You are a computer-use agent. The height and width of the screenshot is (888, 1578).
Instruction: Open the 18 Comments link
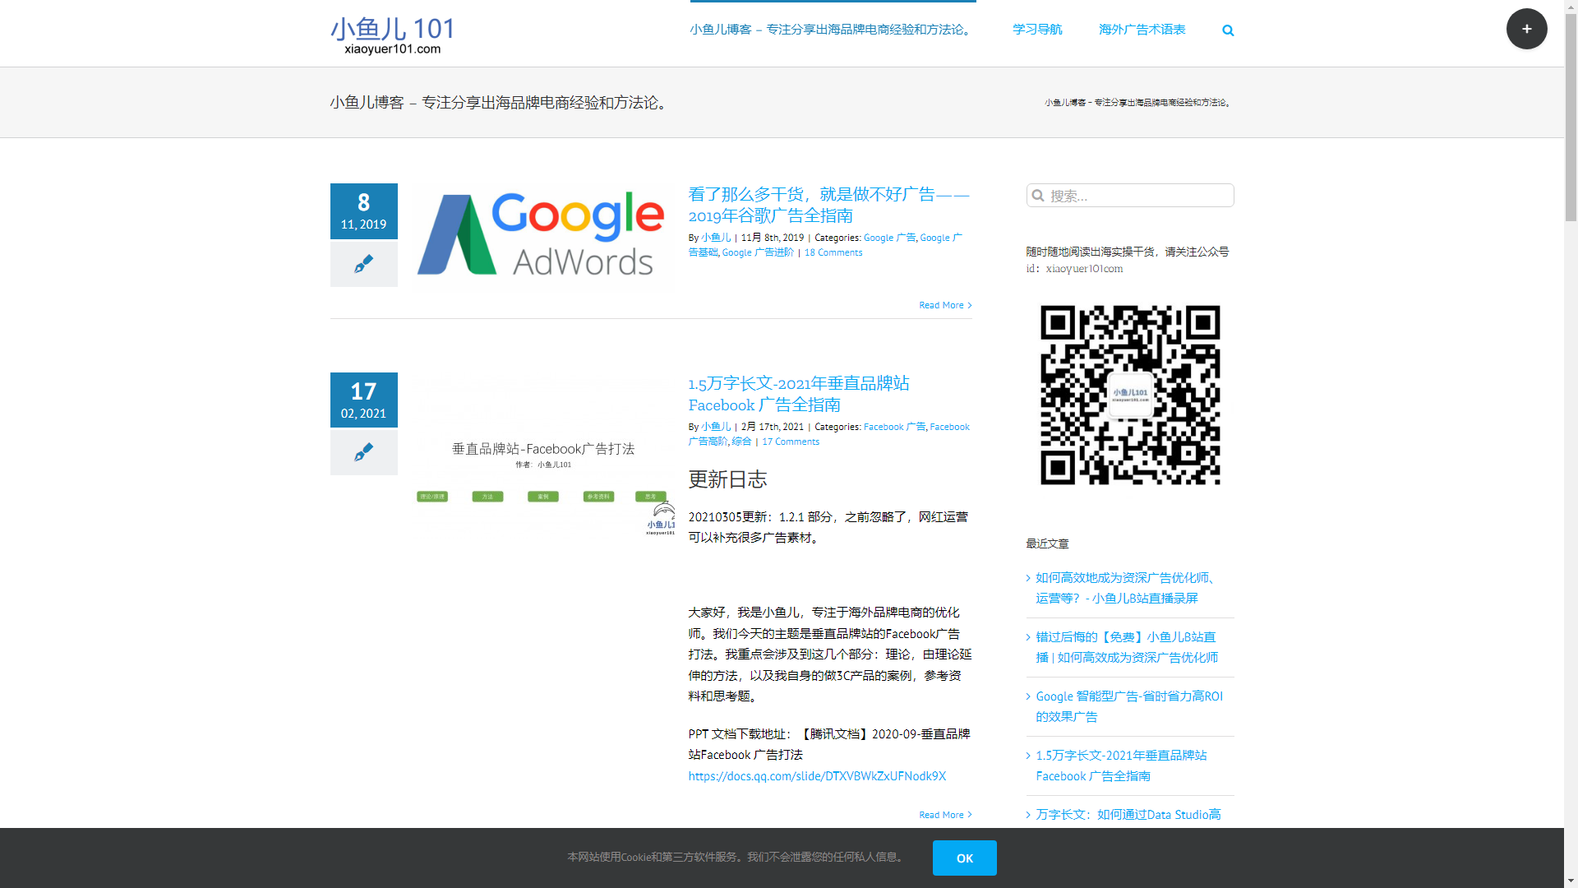[x=833, y=252]
